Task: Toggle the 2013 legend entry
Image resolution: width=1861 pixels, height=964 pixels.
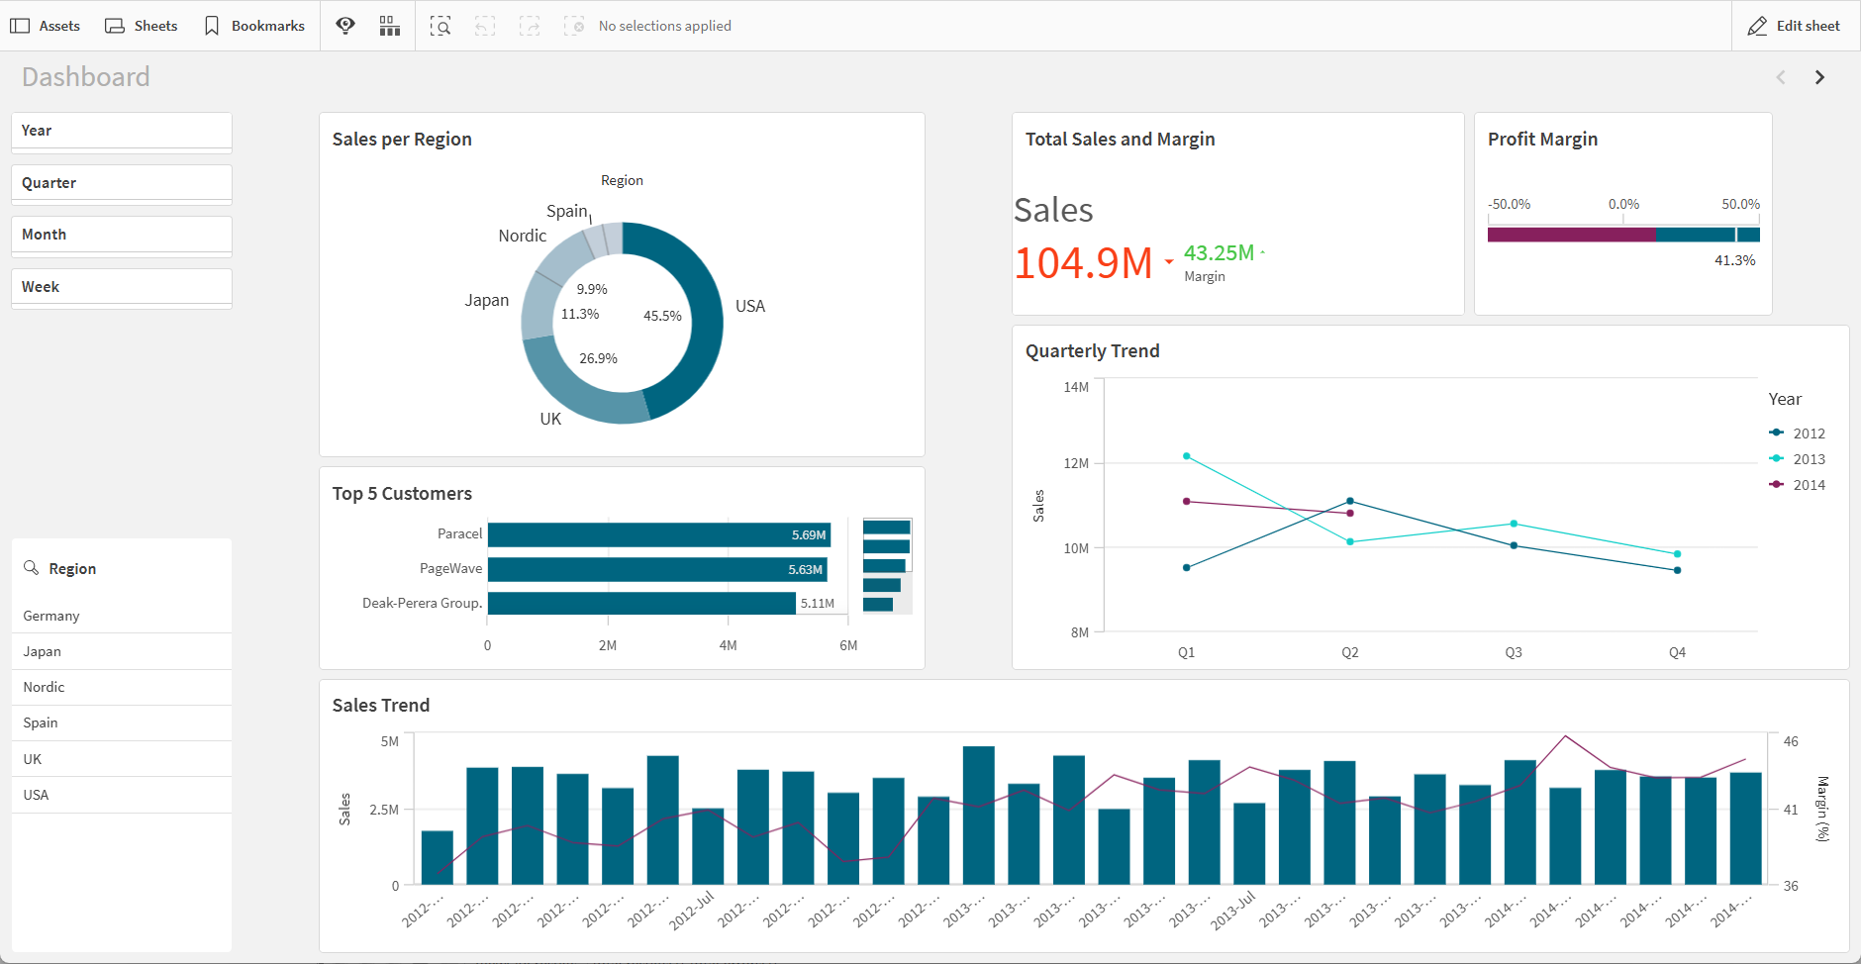Action: (x=1798, y=459)
